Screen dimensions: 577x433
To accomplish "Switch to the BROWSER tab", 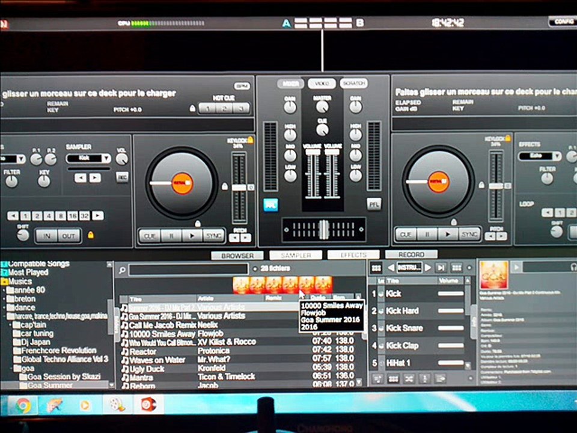I will coord(237,255).
